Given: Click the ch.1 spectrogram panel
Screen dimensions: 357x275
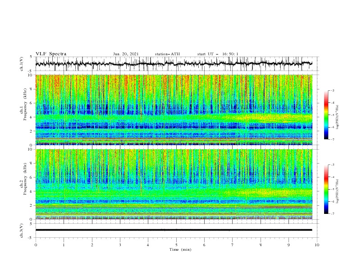Looking at the screenshot, I should 174,110.
